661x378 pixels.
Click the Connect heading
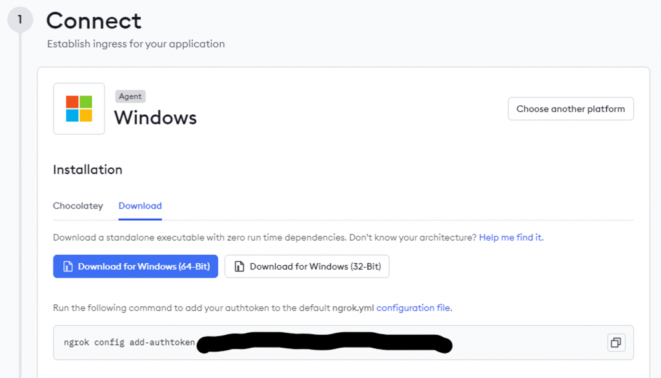pos(94,21)
